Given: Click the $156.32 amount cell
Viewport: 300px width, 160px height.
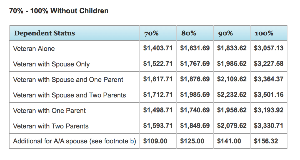Looking at the screenshot, I should 266,141.
